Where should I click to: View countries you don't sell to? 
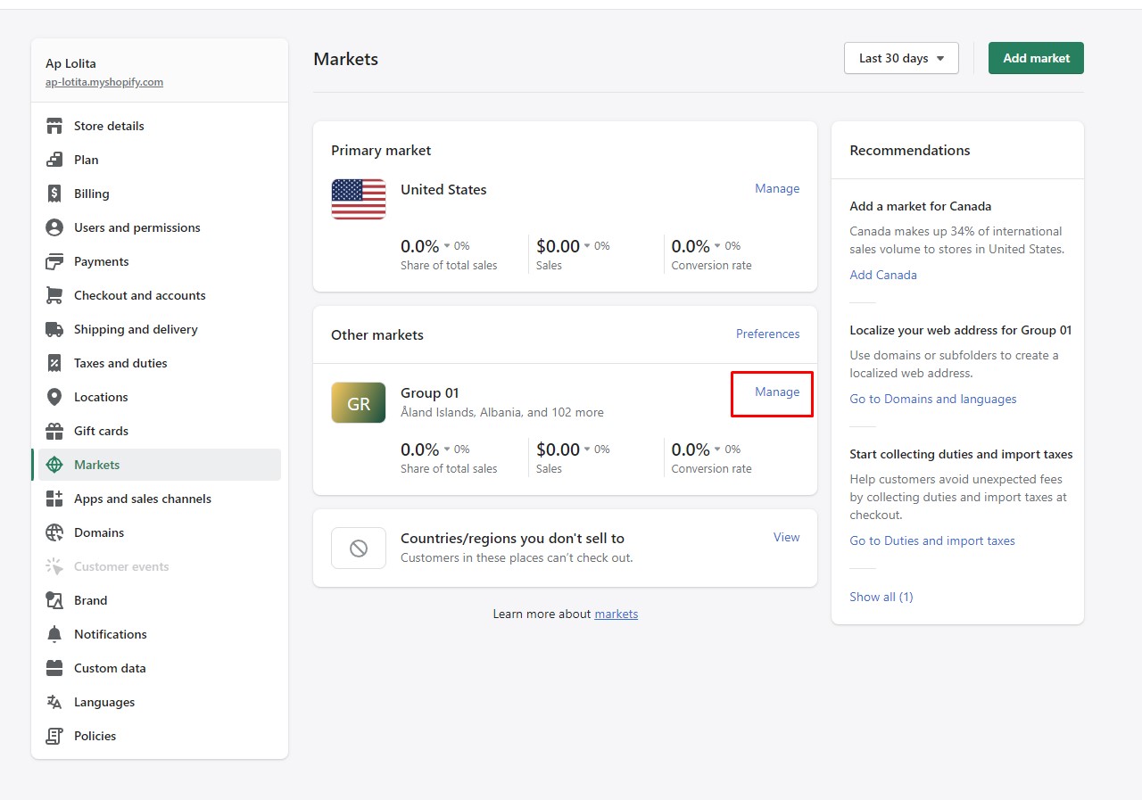786,537
